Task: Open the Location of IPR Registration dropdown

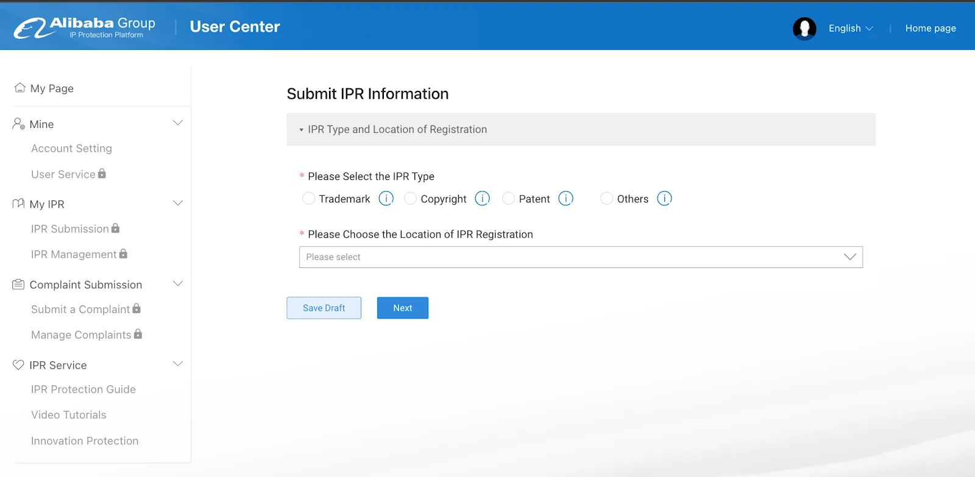Action: (x=581, y=257)
